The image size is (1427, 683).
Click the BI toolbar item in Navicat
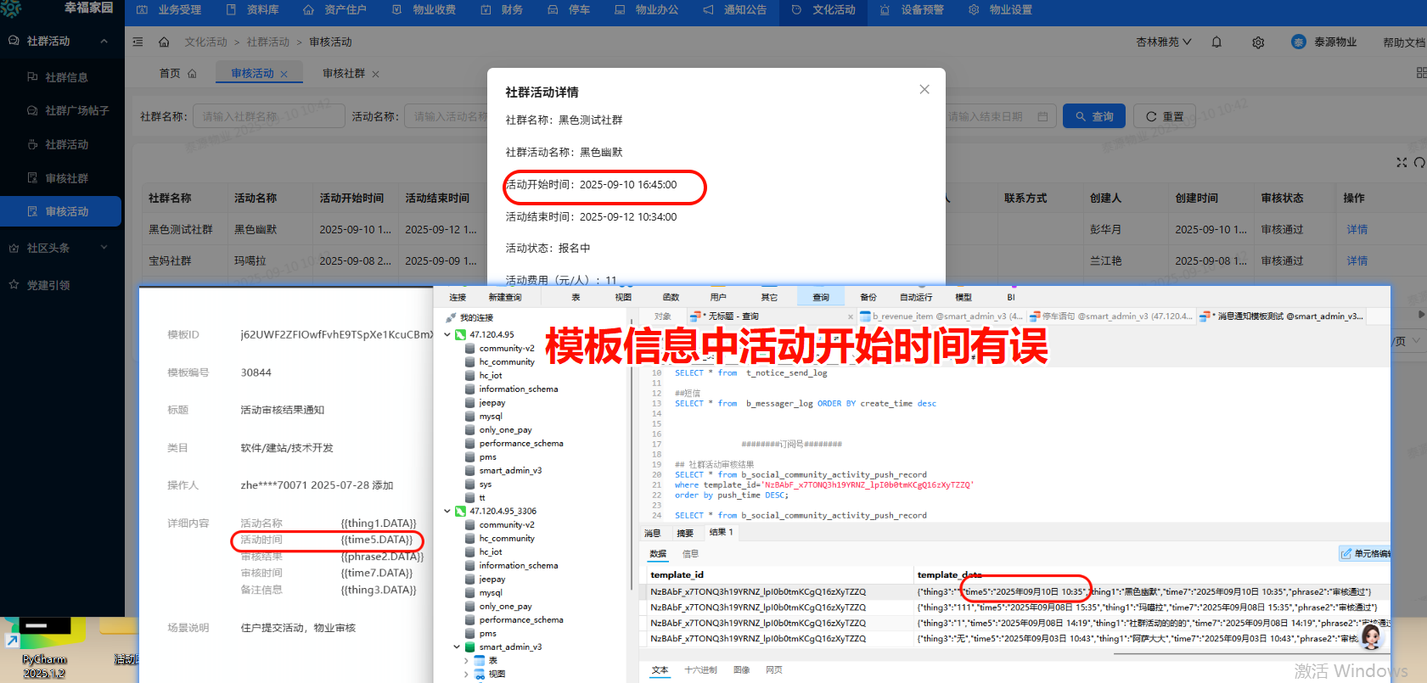coord(1011,297)
